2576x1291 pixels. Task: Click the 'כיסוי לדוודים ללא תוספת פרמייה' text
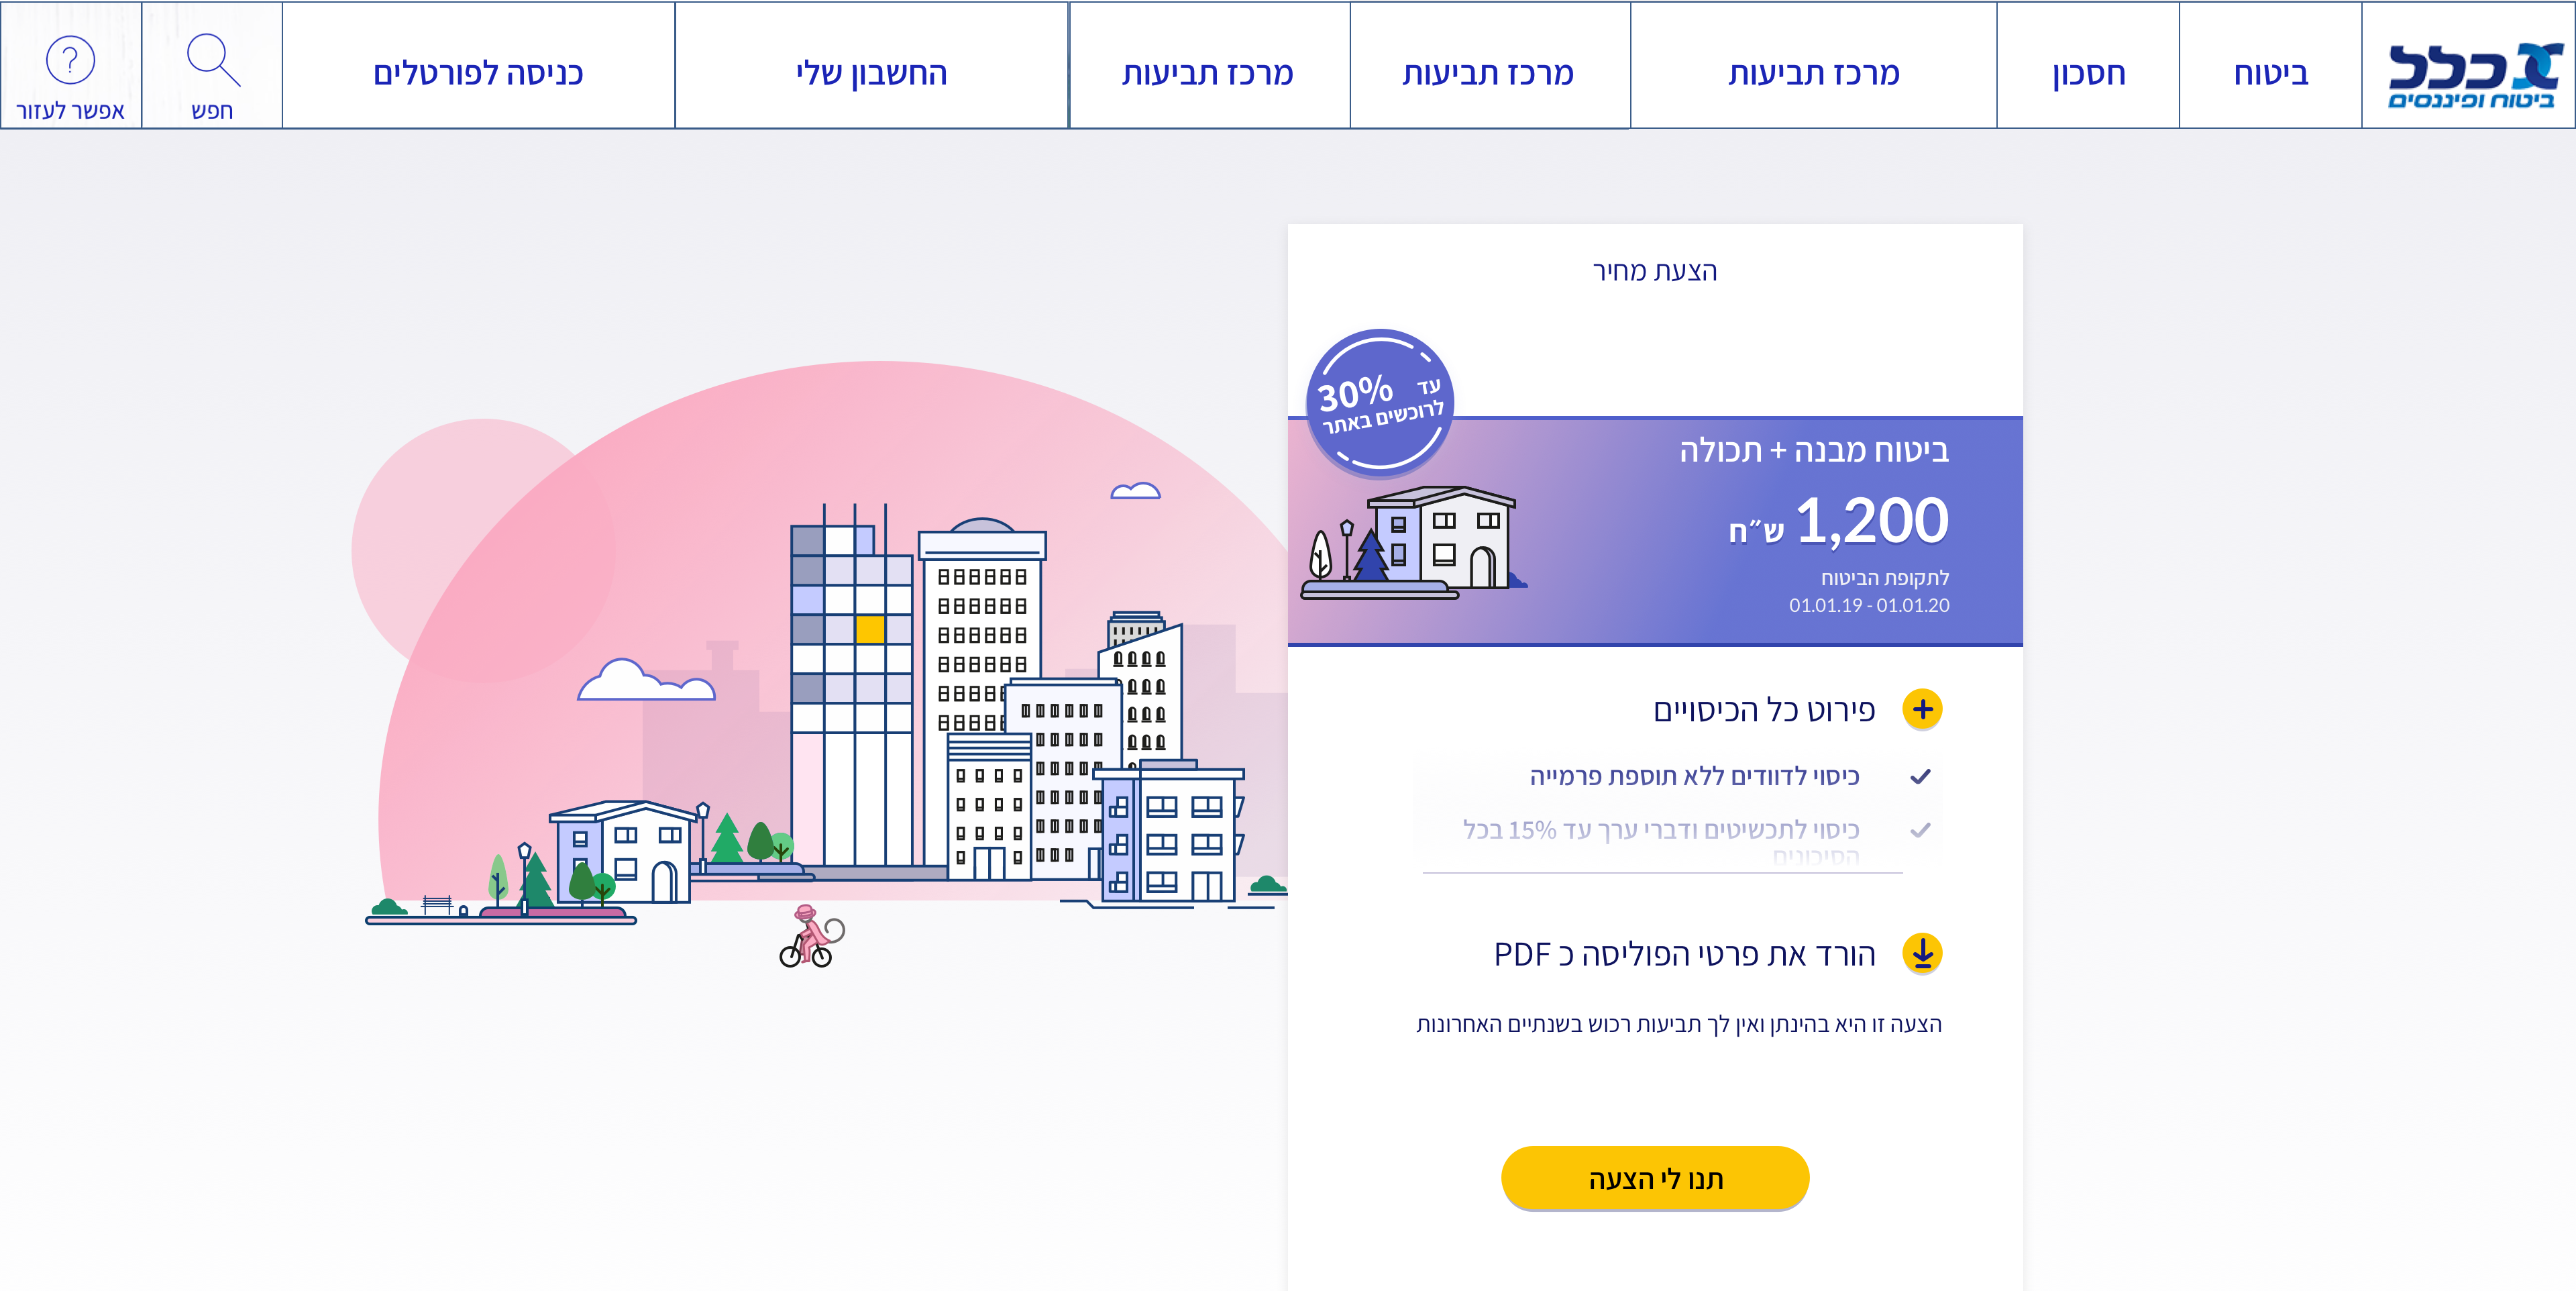(1694, 776)
